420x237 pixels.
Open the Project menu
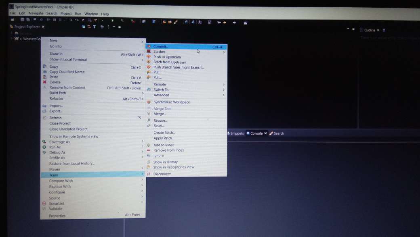click(66, 13)
